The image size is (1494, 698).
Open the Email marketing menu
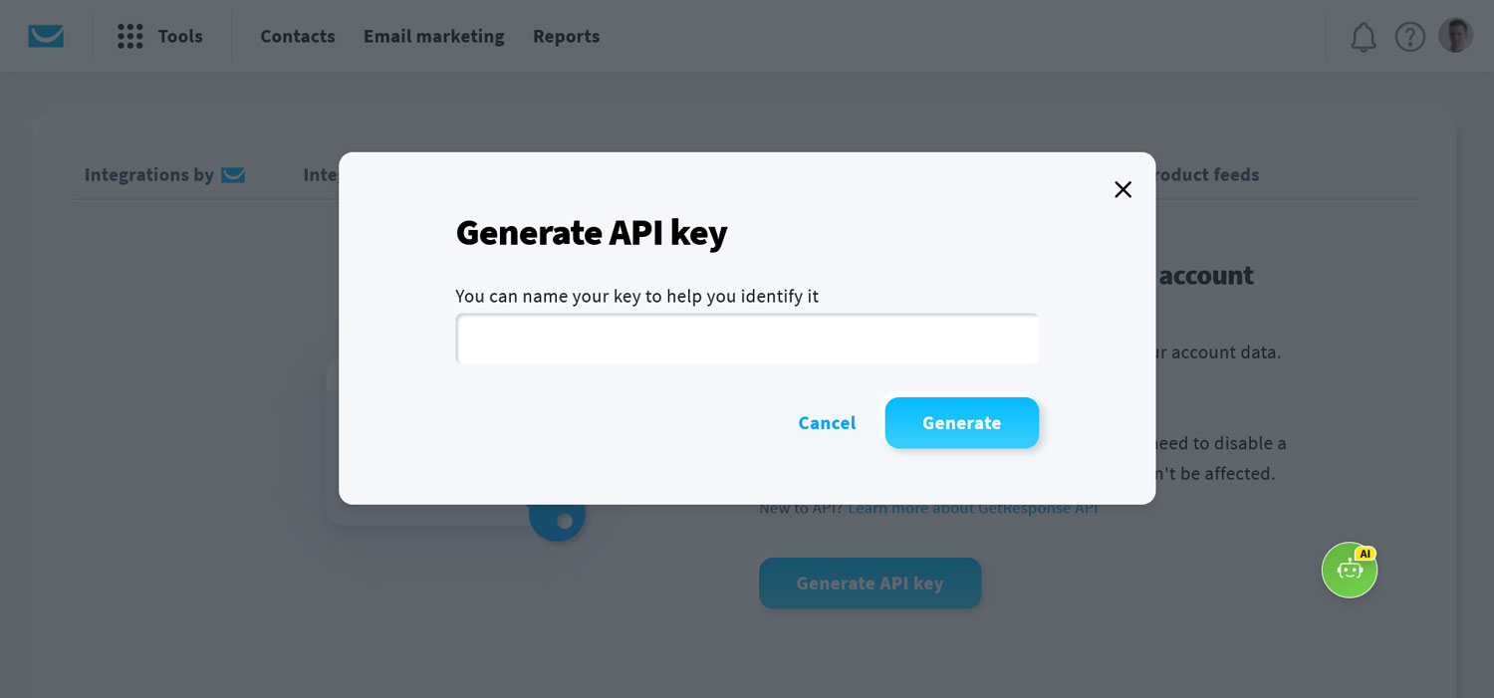pyautogui.click(x=434, y=37)
